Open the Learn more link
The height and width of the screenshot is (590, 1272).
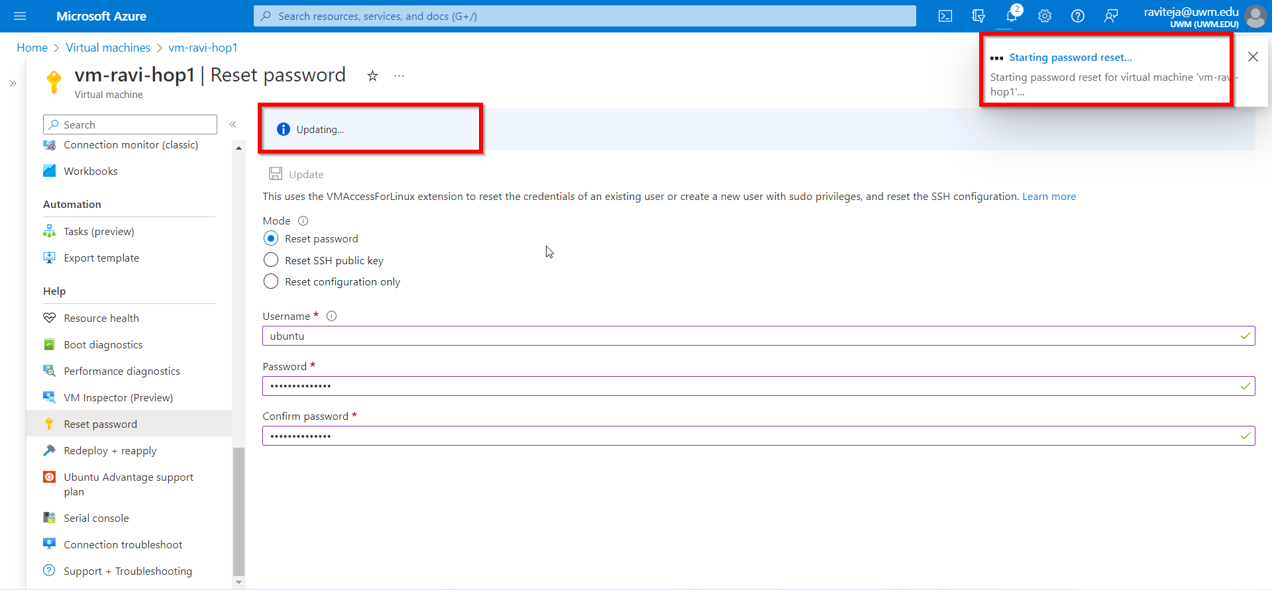point(1049,196)
